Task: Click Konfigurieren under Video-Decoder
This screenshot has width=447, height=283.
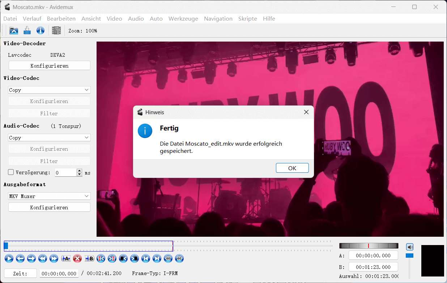Action: [x=49, y=66]
